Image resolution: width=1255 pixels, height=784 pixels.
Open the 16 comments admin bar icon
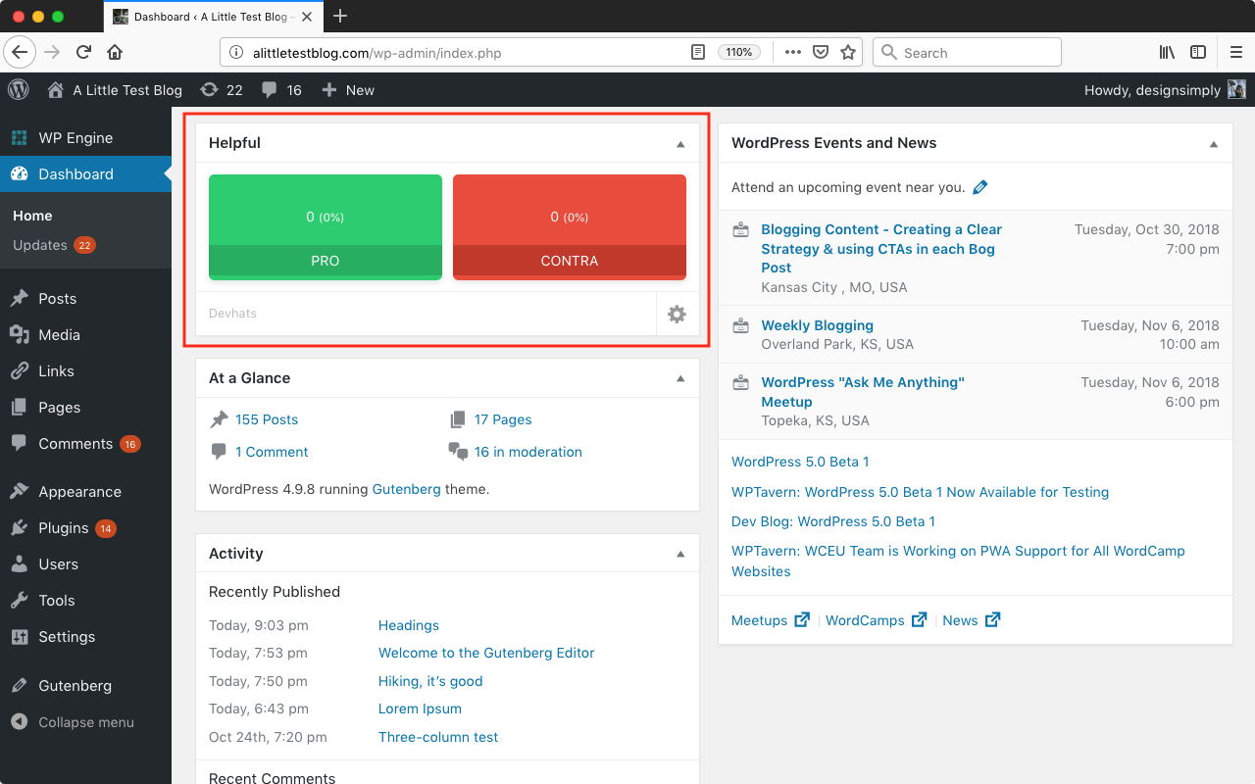[x=281, y=89]
